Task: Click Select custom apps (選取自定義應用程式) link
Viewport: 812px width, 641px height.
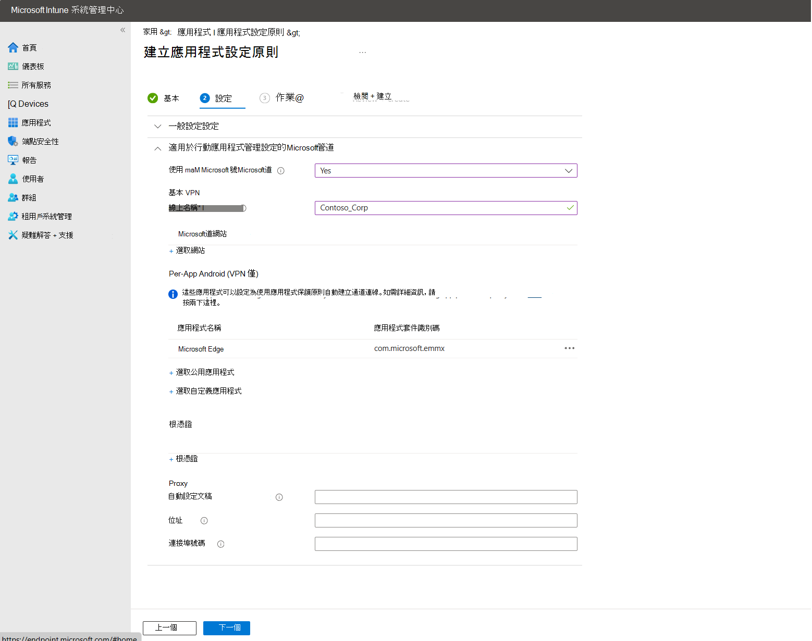Action: click(205, 391)
